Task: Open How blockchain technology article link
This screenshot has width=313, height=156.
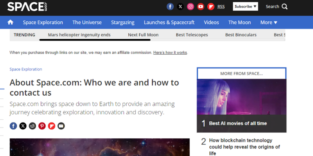Action: click(x=245, y=147)
